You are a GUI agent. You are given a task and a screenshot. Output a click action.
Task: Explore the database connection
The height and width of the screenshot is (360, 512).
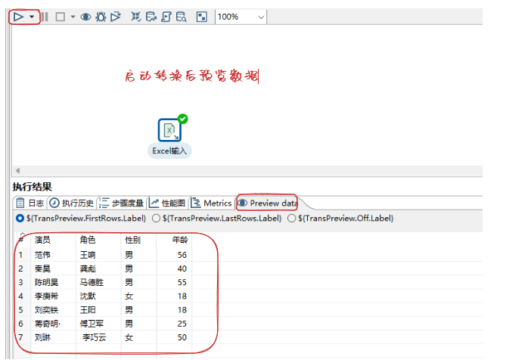pos(182,17)
